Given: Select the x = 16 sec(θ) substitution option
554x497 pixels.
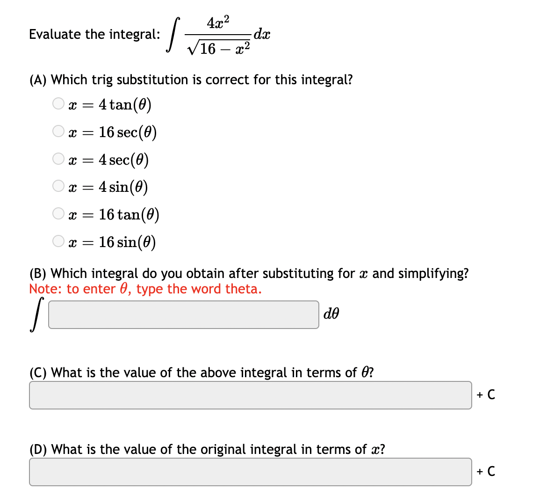Looking at the screenshot, I should pos(58,131).
